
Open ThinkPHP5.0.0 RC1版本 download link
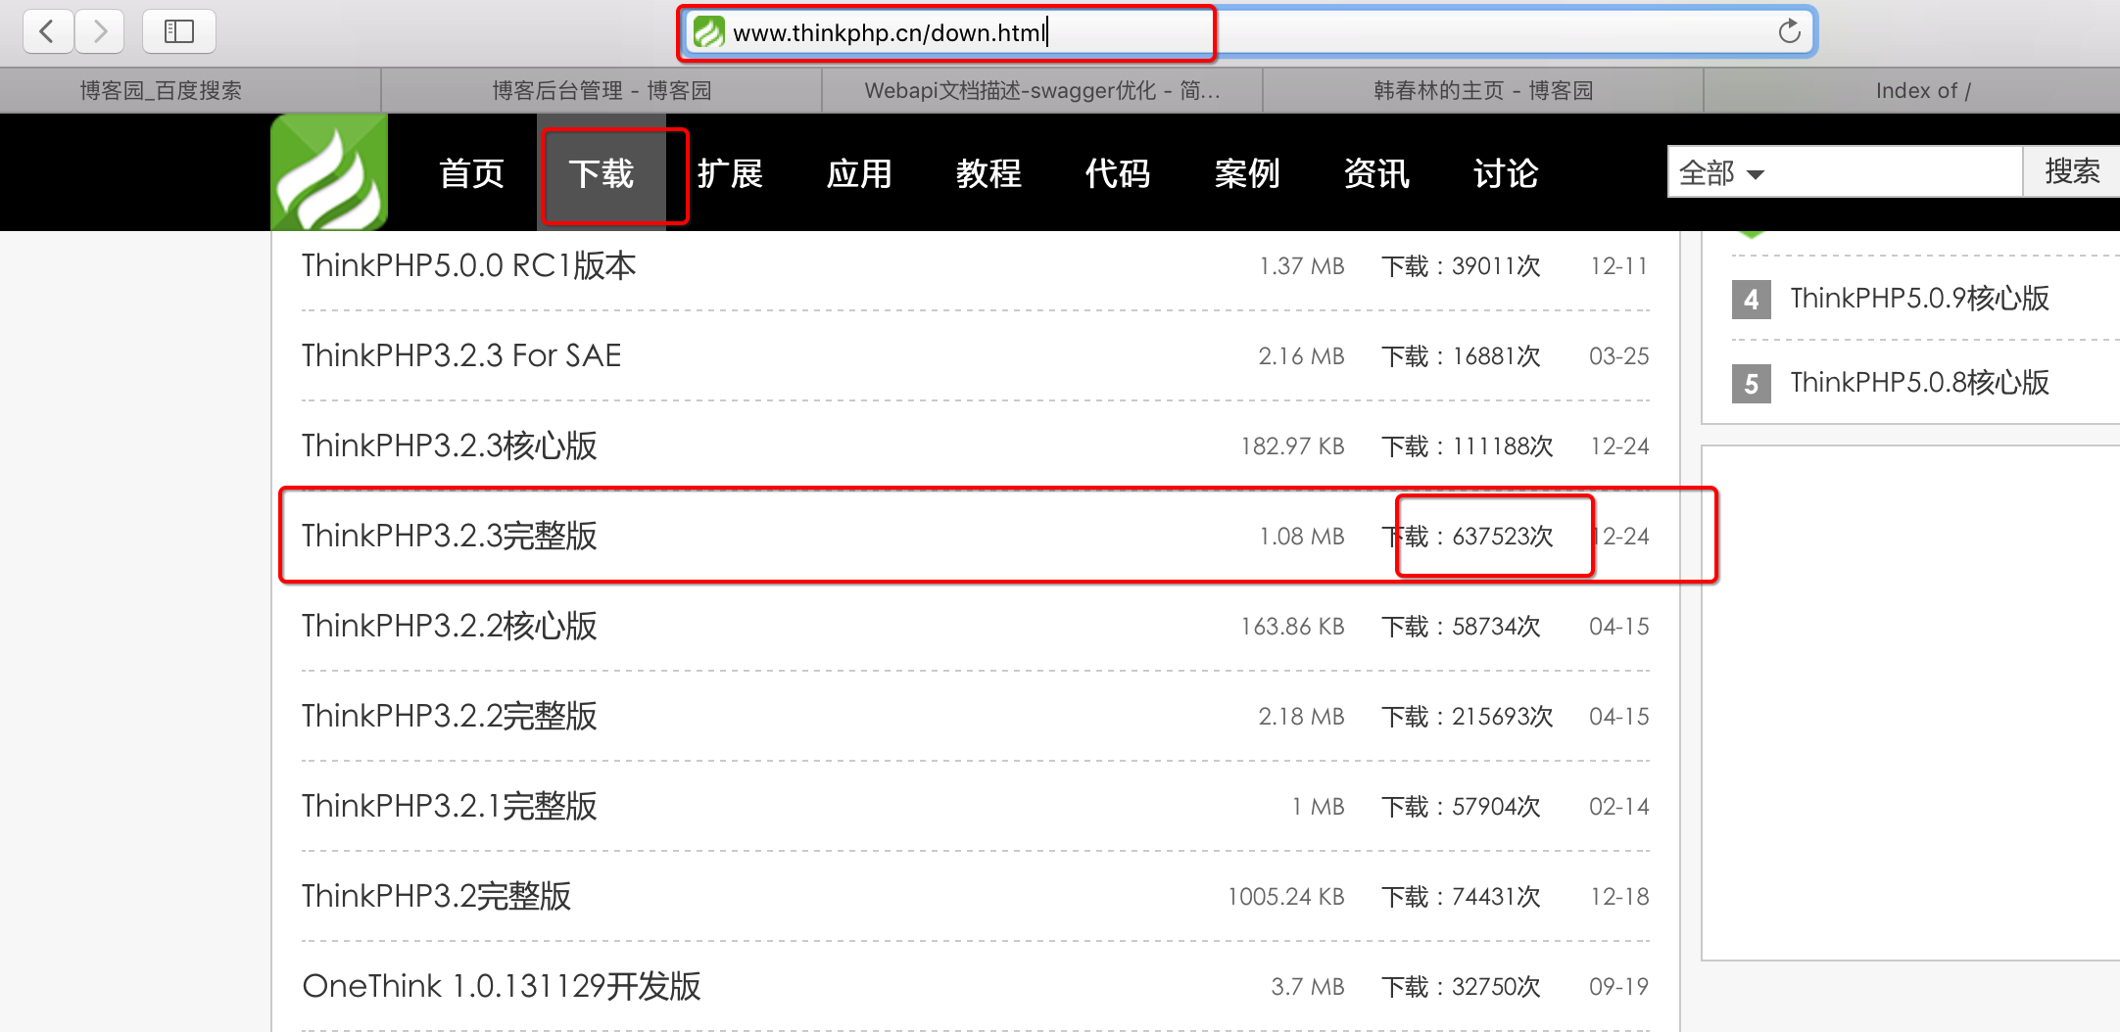point(468,265)
